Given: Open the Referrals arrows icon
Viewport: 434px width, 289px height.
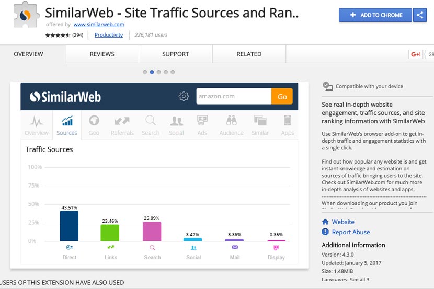Looking at the screenshot, I should [x=122, y=121].
